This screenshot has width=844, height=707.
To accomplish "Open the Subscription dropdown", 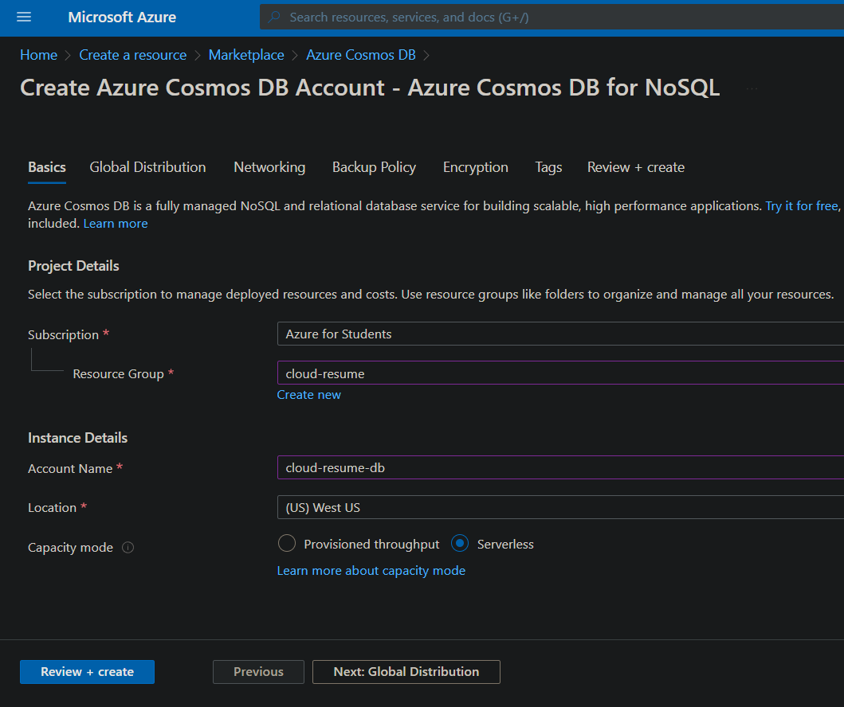I will 560,334.
